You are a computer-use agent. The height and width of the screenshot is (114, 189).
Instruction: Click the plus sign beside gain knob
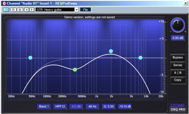pos(185,32)
